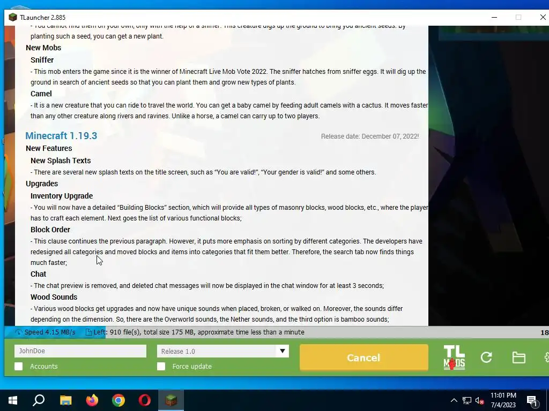Click the muted volume tray icon

pos(480,401)
